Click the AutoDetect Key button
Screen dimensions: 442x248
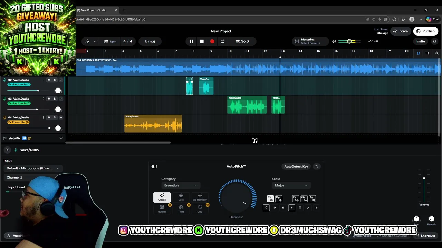click(296, 167)
